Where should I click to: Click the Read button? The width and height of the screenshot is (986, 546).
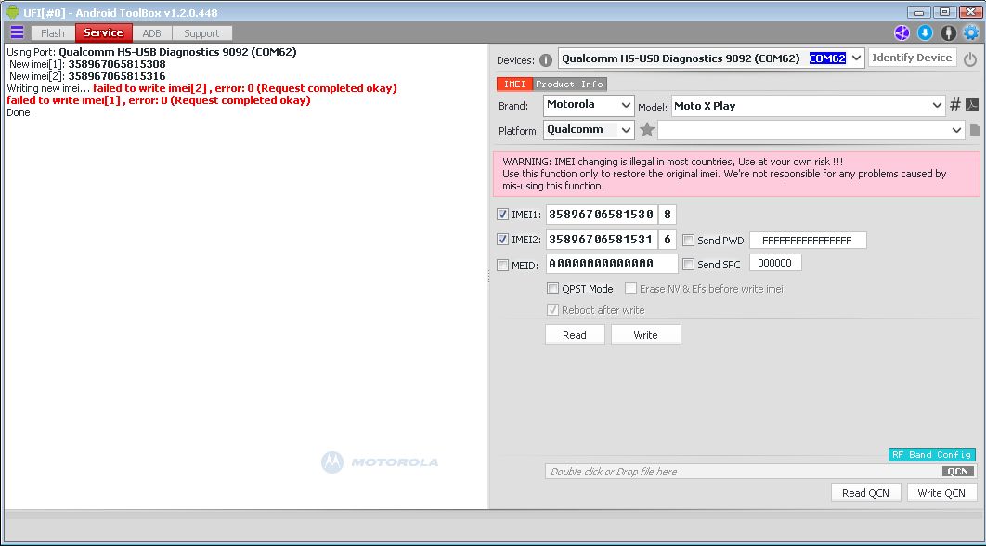[575, 334]
